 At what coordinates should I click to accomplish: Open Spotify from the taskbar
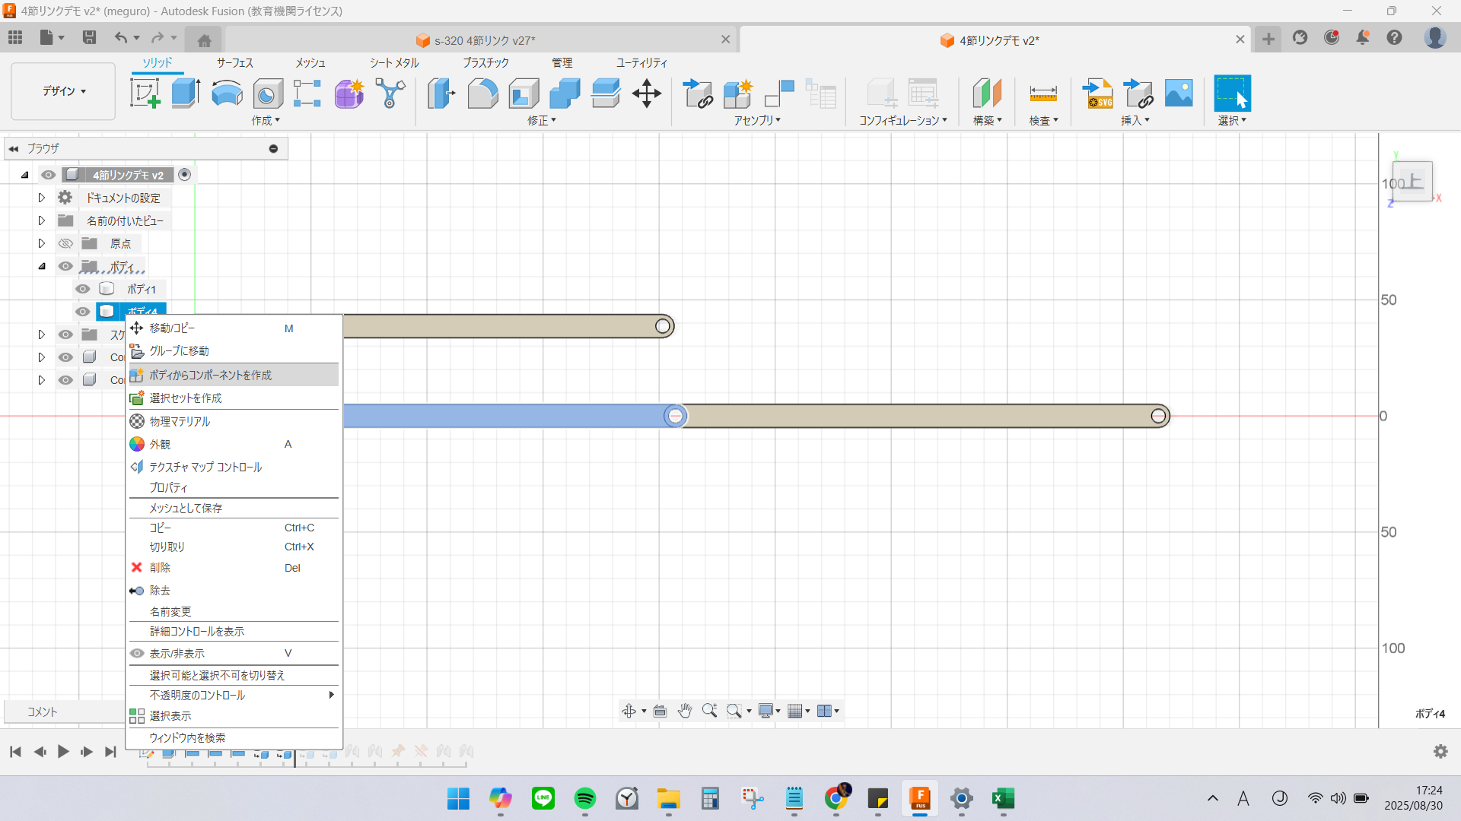(585, 798)
